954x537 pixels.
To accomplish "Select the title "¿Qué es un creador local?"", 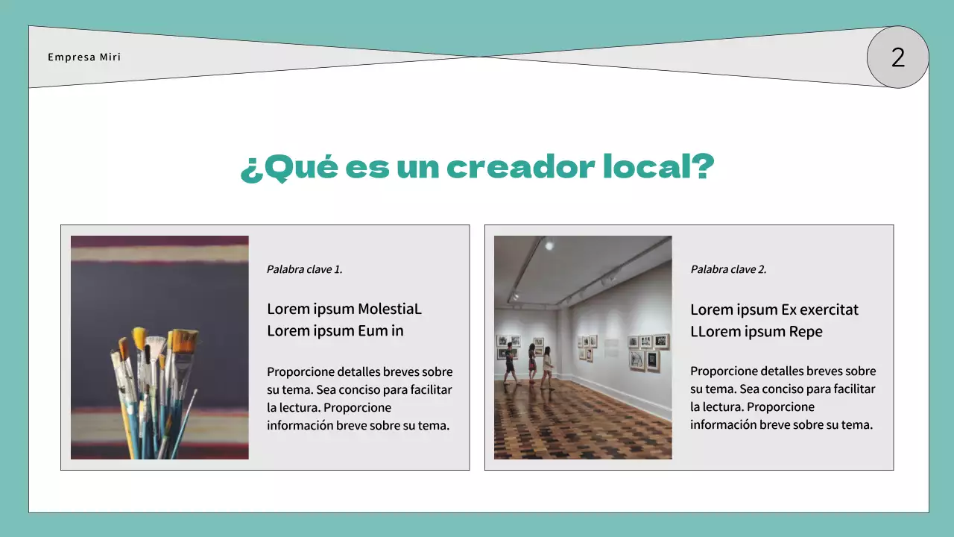I will click(477, 167).
